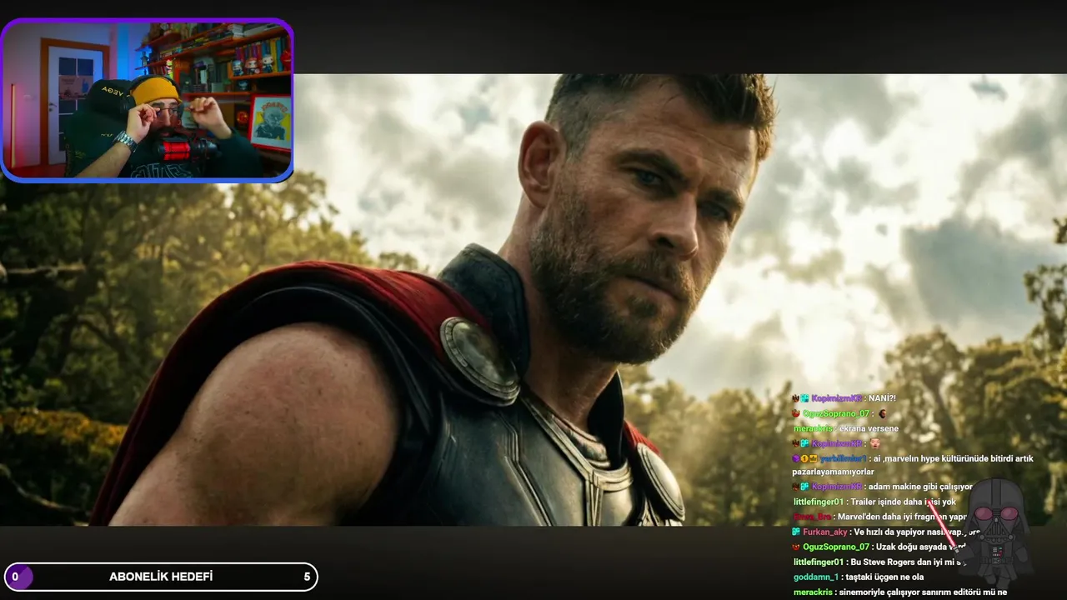Click the streamer webcam overlay
The width and height of the screenshot is (1067, 600).
[147, 100]
